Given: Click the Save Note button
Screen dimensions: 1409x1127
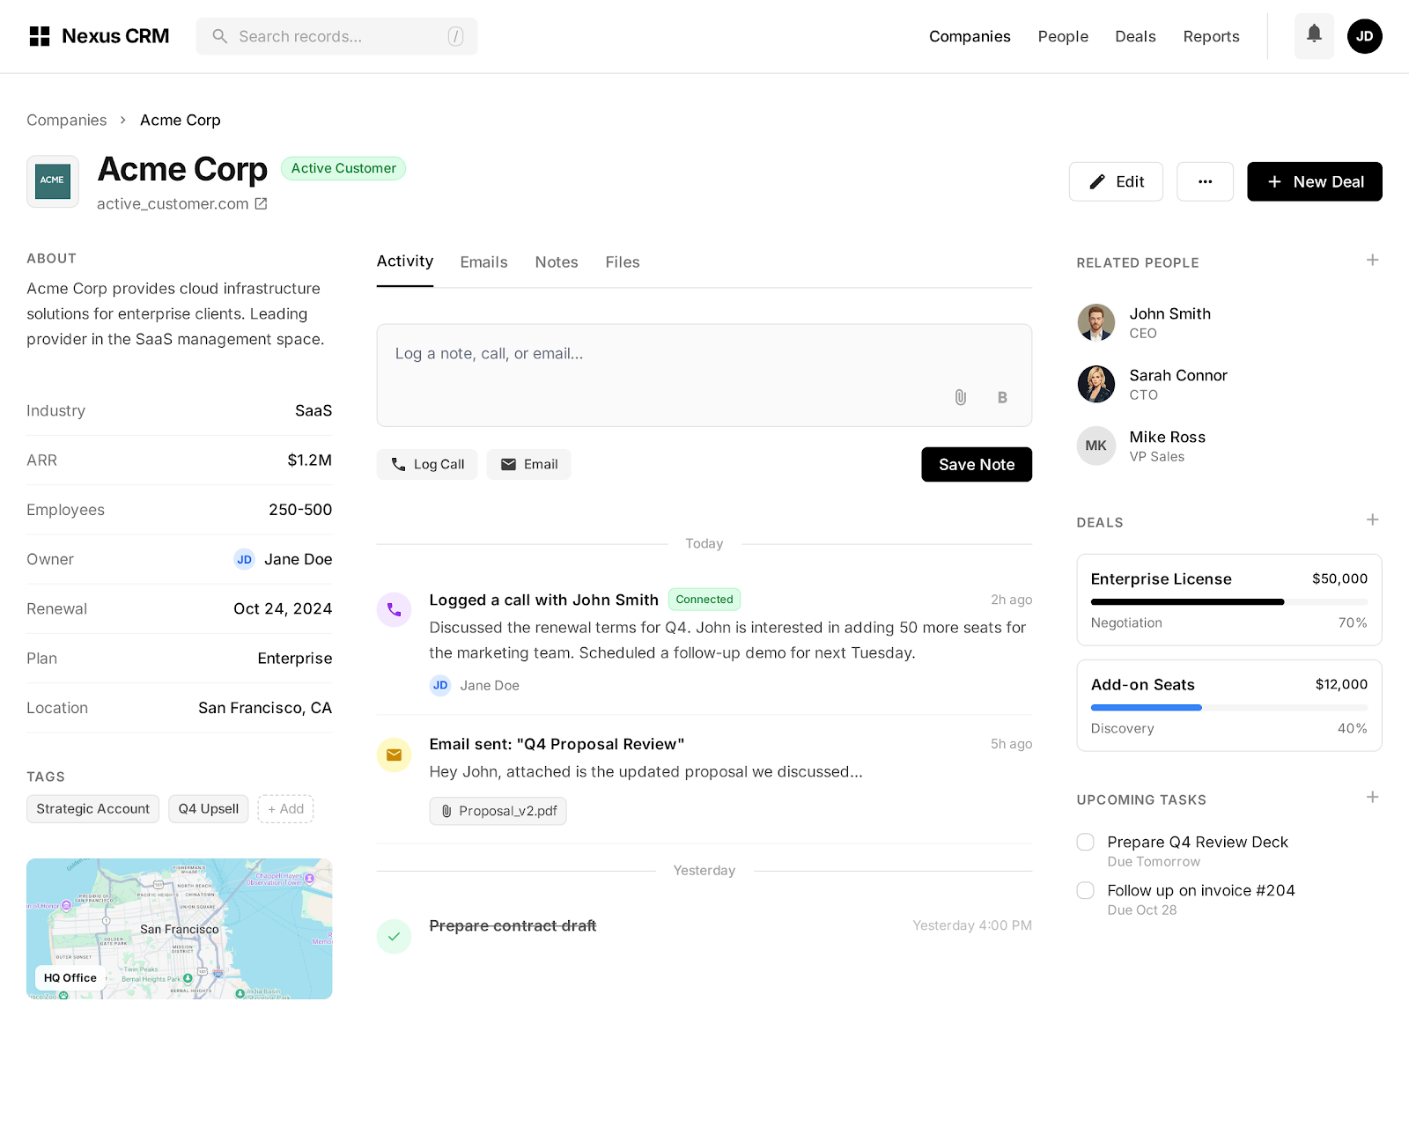Looking at the screenshot, I should (x=976, y=464).
